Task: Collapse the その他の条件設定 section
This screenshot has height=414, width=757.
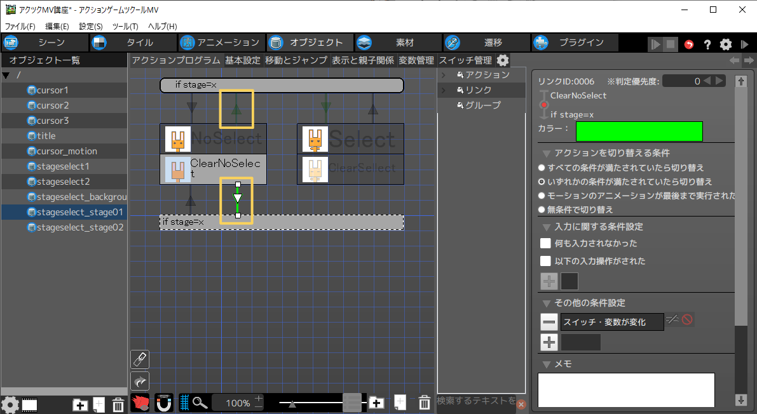Action: pyautogui.click(x=546, y=303)
